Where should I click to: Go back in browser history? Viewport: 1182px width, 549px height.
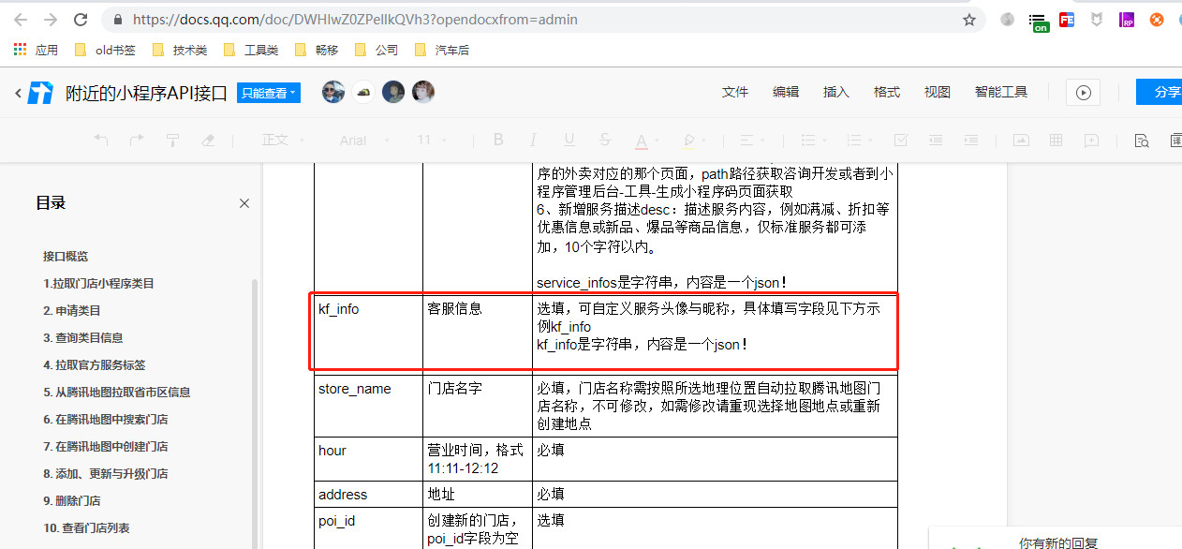21,19
